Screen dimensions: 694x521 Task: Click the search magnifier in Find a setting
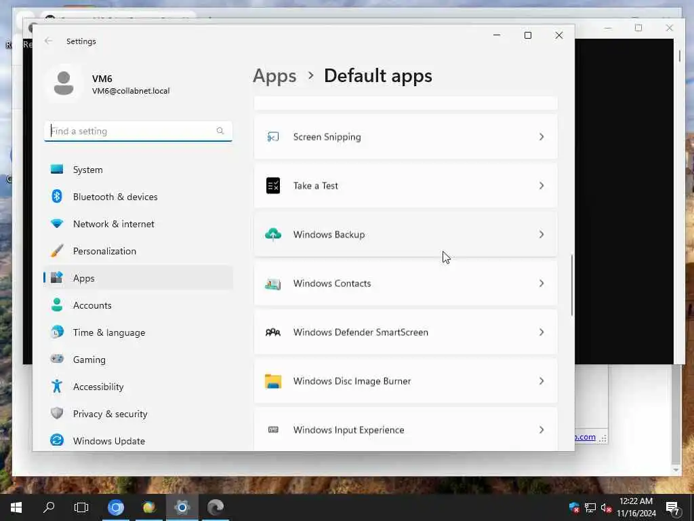220,131
